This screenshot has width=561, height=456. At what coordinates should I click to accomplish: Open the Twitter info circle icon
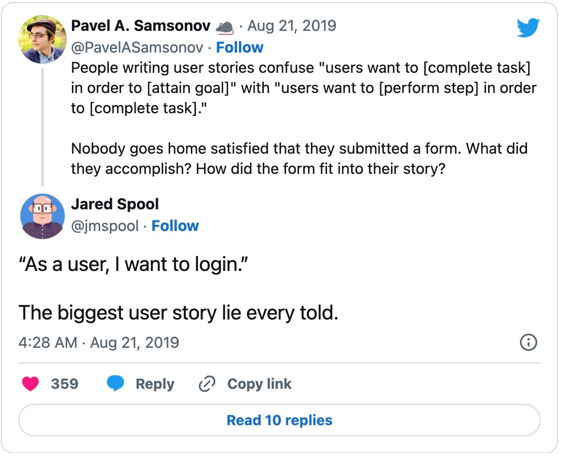(529, 343)
